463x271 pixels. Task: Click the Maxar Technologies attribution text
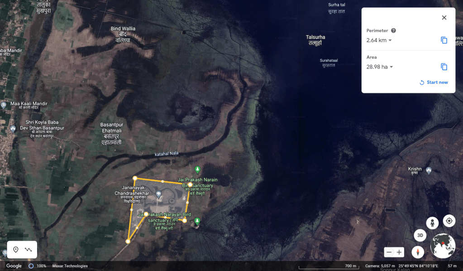[70, 266]
